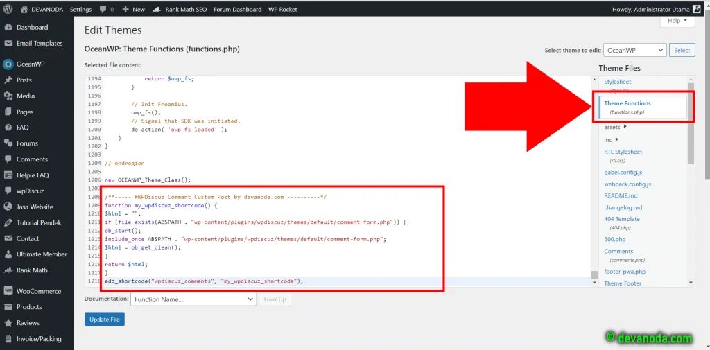This screenshot has width=710, height=350.
Task: Open Forum Dashboard in admin bar
Action: coord(237,9)
